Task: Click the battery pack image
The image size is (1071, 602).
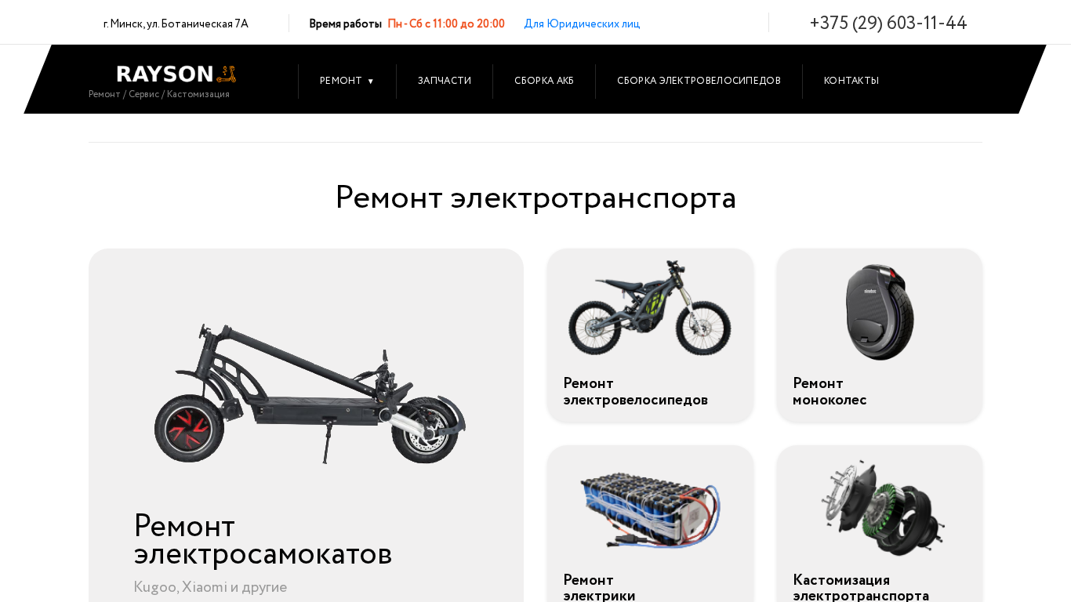Action: click(650, 510)
